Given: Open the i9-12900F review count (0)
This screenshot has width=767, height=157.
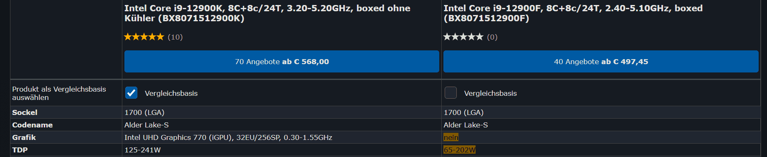Looking at the screenshot, I should (492, 37).
